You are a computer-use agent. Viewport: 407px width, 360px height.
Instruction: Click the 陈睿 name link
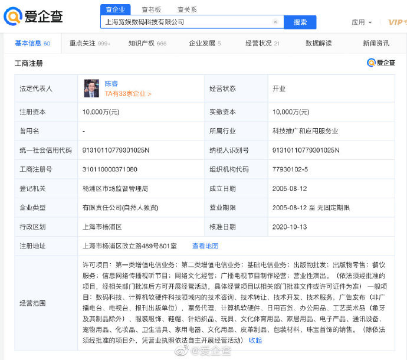pos(111,84)
